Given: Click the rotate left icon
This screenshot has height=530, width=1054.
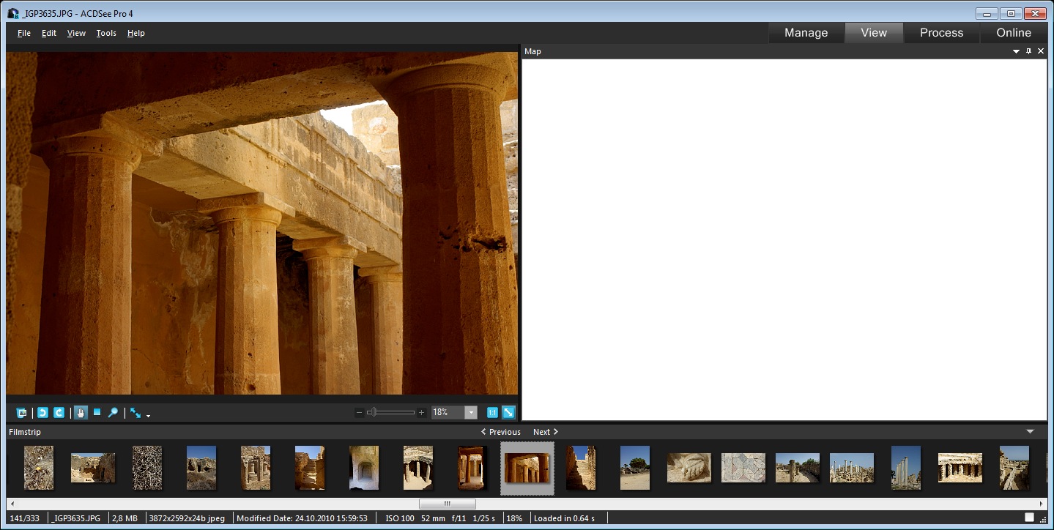Looking at the screenshot, I should [x=42, y=413].
